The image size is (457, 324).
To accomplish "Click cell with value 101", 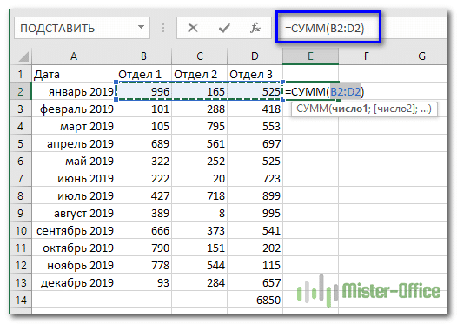I will pos(143,109).
